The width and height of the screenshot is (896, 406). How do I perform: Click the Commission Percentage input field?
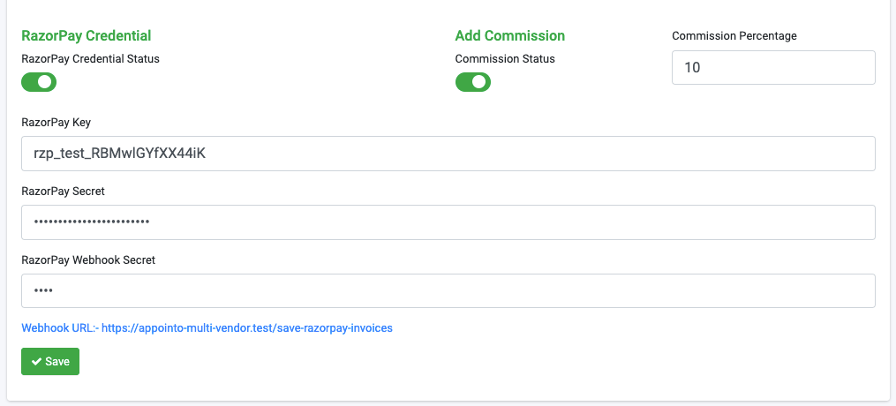point(773,67)
